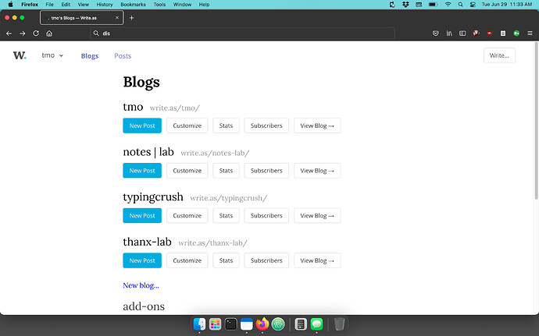This screenshot has height=336, width=539.
Task: Open Spotlight search in menu bar
Action: pos(460,5)
